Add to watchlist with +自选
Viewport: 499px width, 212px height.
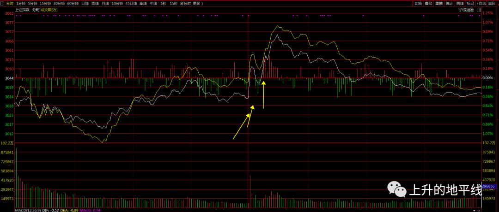point(481,4)
